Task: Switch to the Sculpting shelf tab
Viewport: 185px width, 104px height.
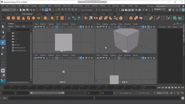Action: [x=39, y=14]
